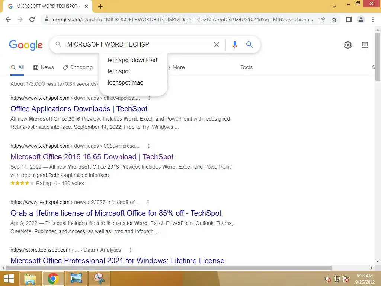This screenshot has width=381, height=286.
Task: Click network tray icon
Action: coord(337,279)
